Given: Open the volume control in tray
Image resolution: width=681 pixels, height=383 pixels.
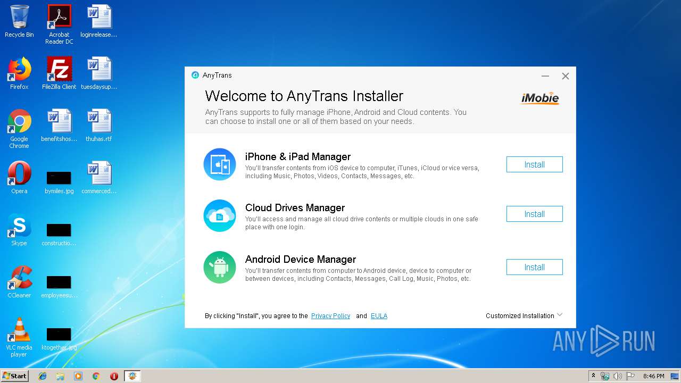Looking at the screenshot, I should pyautogui.click(x=617, y=376).
